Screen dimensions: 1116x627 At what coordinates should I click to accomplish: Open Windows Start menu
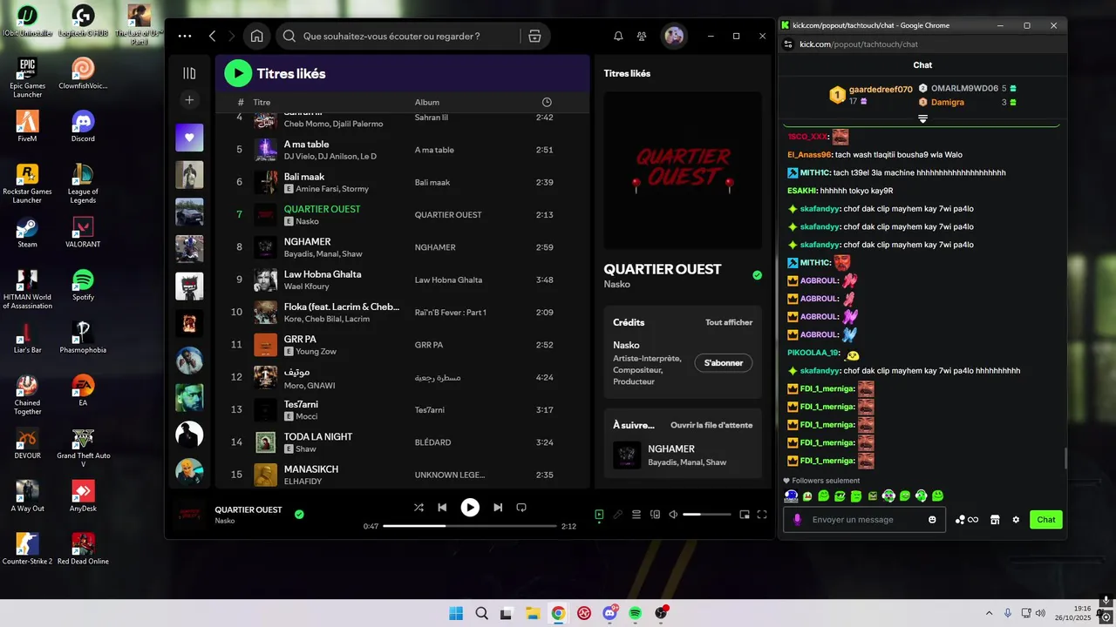[456, 613]
